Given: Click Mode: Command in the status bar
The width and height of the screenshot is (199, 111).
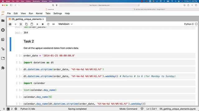Looking at the screenshot, I should tap(128, 109).
